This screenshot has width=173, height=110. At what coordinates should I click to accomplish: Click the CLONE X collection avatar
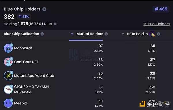8,89
